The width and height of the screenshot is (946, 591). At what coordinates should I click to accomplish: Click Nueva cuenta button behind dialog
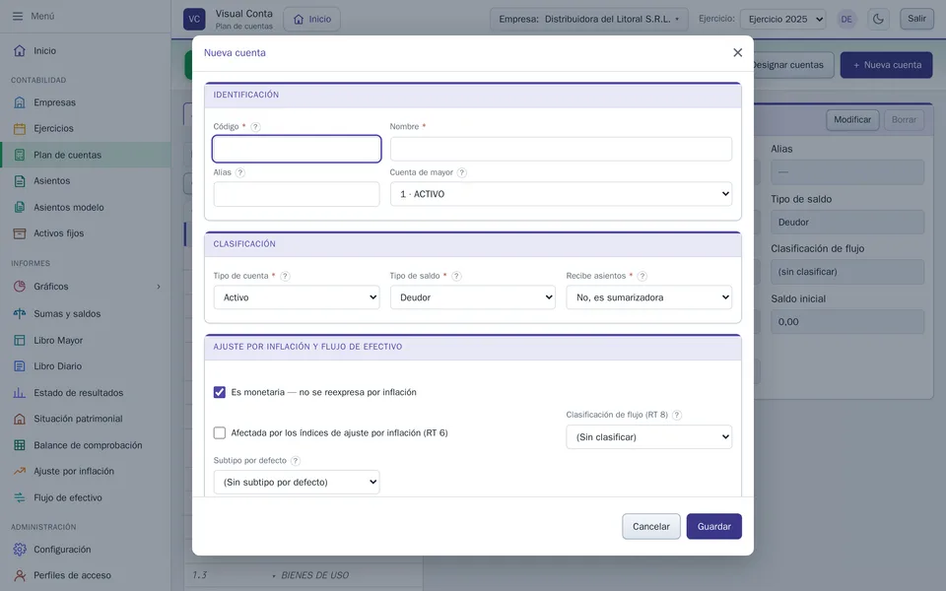pyautogui.click(x=886, y=65)
